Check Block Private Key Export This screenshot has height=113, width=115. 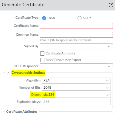click(42, 60)
